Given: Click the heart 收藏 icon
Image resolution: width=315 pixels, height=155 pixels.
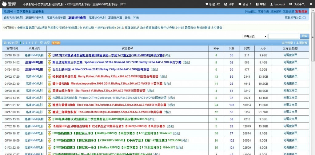Looking at the screenshot, I should [207, 4].
